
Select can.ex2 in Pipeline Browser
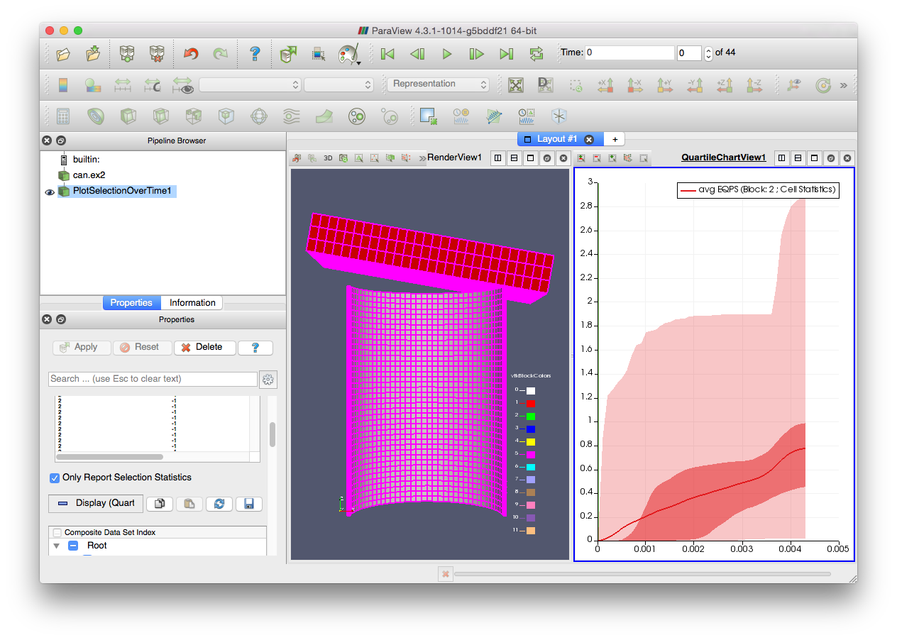click(89, 175)
